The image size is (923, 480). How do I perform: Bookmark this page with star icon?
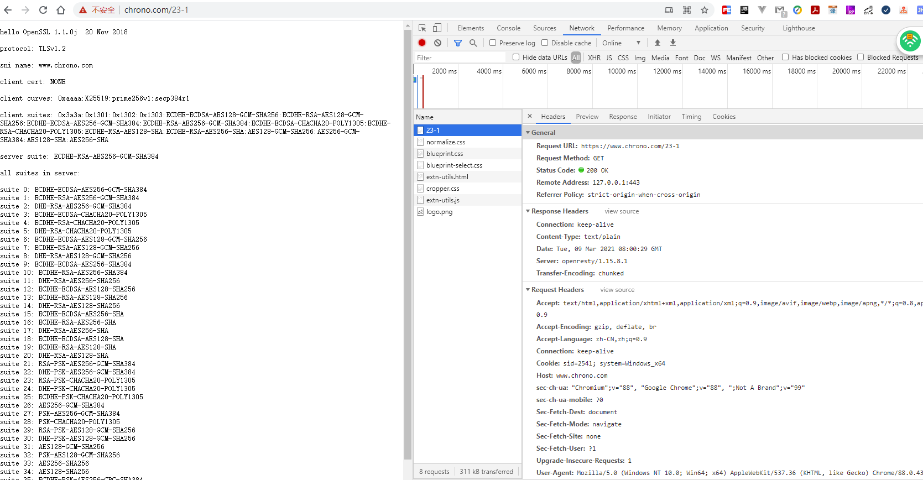(705, 10)
